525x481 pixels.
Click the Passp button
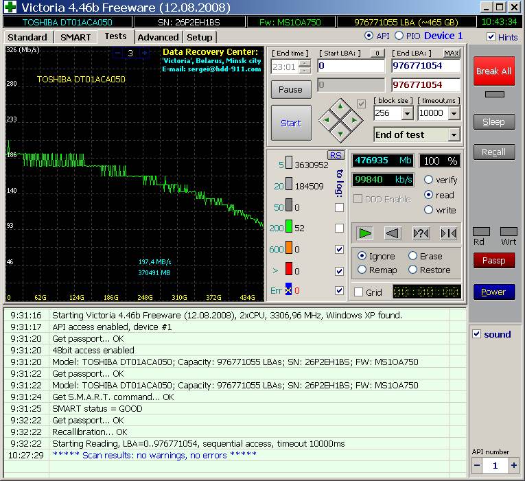(494, 261)
